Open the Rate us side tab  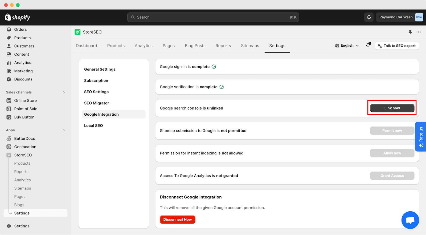[421, 137]
